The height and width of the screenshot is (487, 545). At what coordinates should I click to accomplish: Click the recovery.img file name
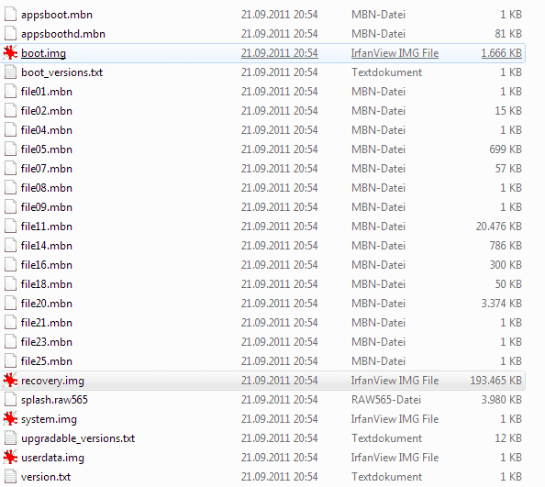pyautogui.click(x=52, y=381)
